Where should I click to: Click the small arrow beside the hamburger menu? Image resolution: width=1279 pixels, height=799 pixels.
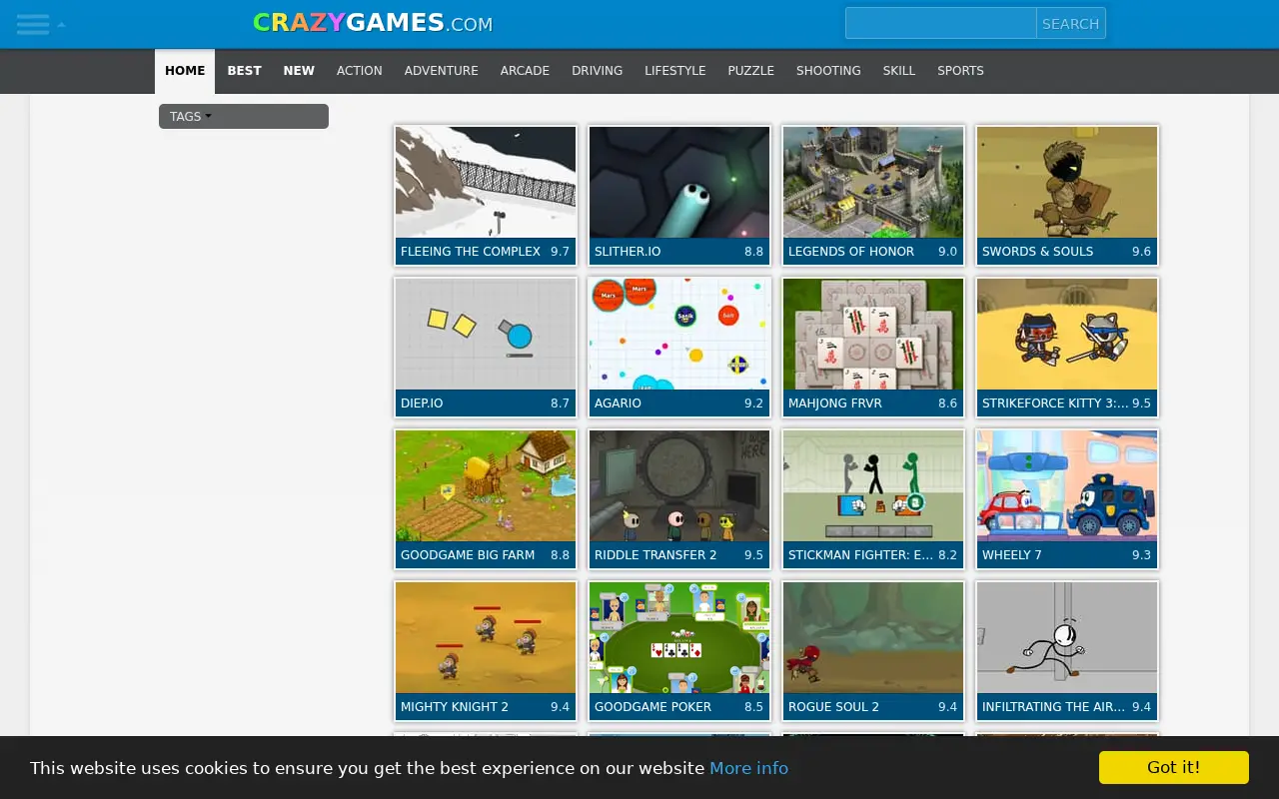click(x=61, y=24)
